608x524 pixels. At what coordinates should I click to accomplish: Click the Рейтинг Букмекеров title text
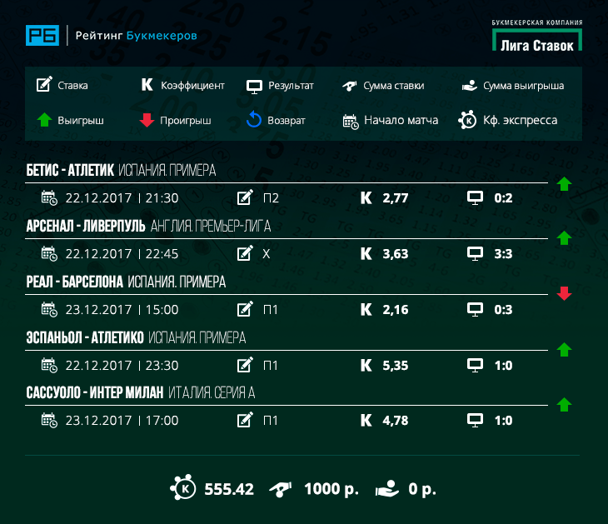(x=136, y=36)
